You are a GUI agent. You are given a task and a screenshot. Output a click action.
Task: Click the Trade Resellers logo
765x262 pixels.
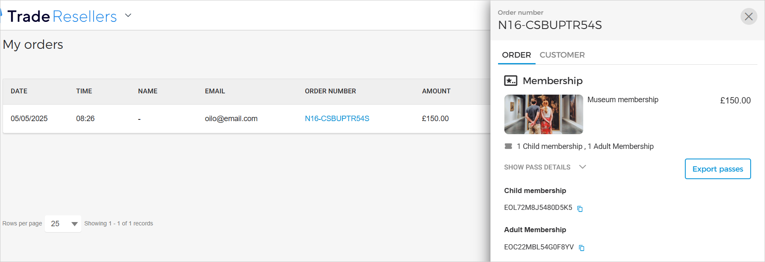(62, 16)
